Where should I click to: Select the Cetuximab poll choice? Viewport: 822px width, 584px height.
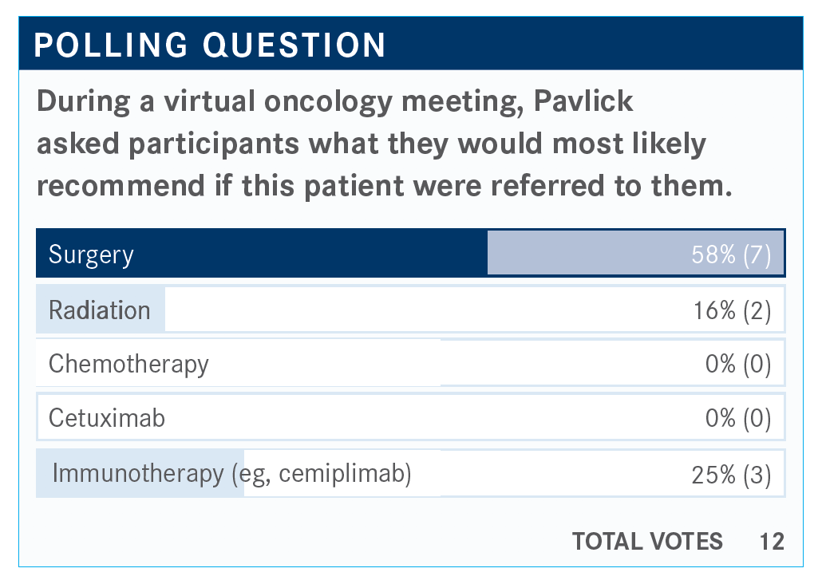(106, 418)
